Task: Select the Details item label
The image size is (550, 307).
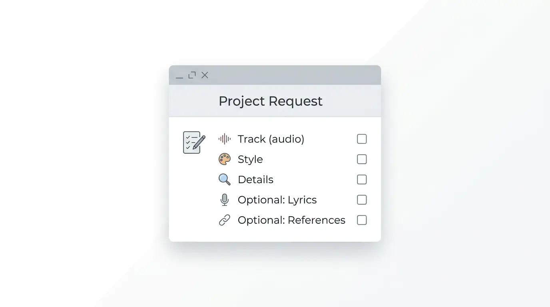Action: coord(255,180)
